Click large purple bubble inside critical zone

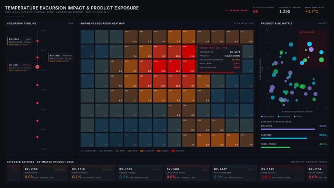(311, 50)
